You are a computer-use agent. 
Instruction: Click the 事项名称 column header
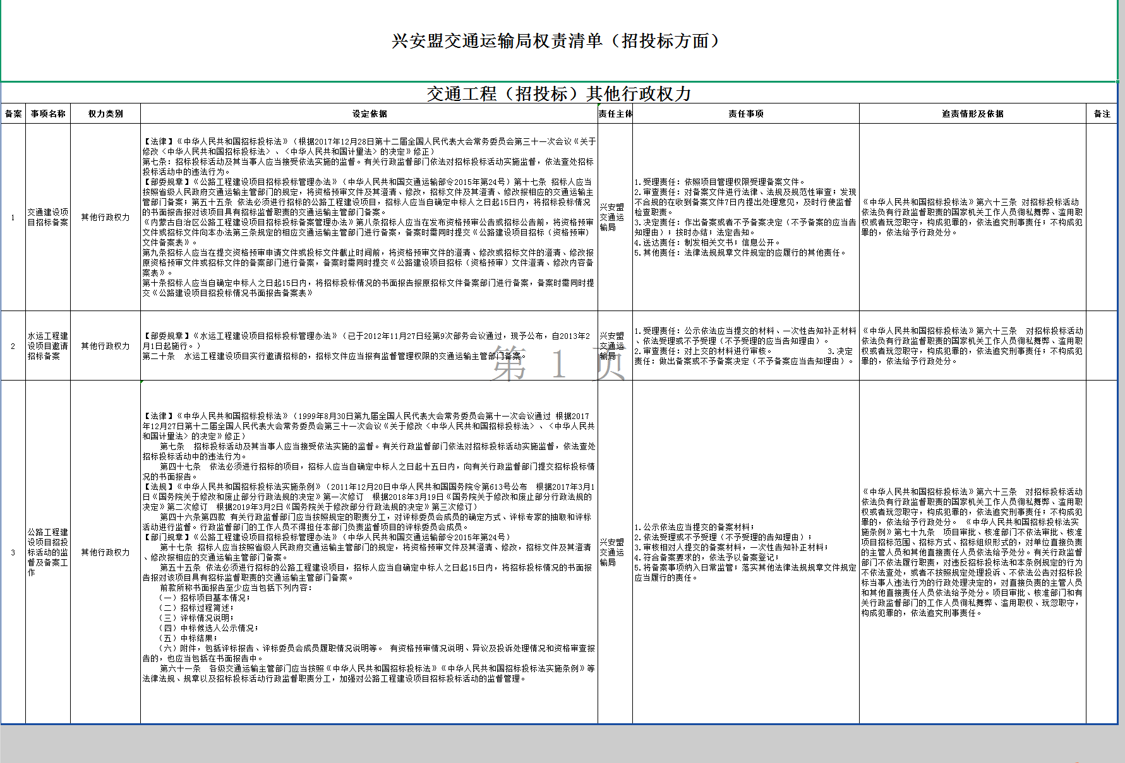48,114
